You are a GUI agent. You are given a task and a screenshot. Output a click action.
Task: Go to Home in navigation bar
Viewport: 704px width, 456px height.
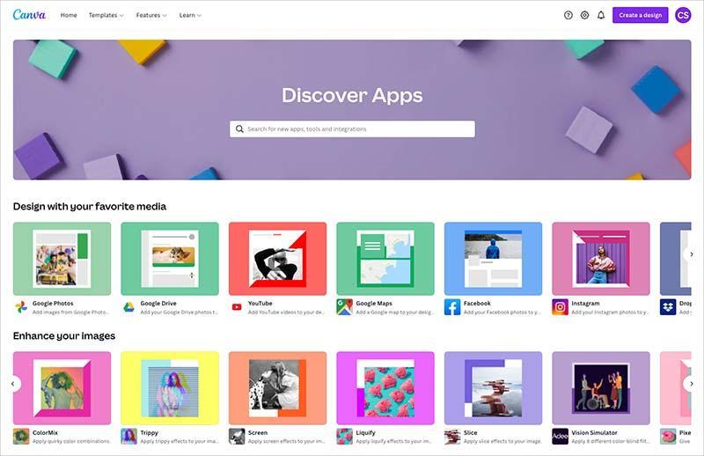coord(69,15)
